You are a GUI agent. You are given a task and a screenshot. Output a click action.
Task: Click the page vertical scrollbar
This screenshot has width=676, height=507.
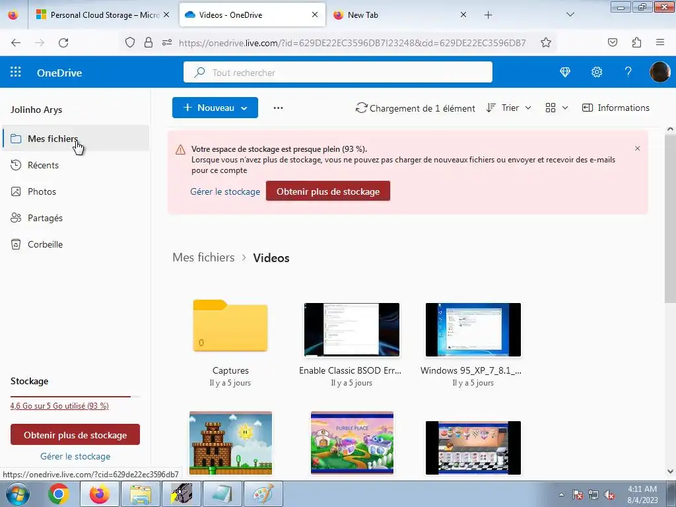coord(670,220)
